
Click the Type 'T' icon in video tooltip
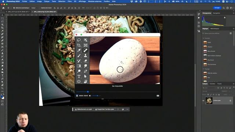click(79, 76)
